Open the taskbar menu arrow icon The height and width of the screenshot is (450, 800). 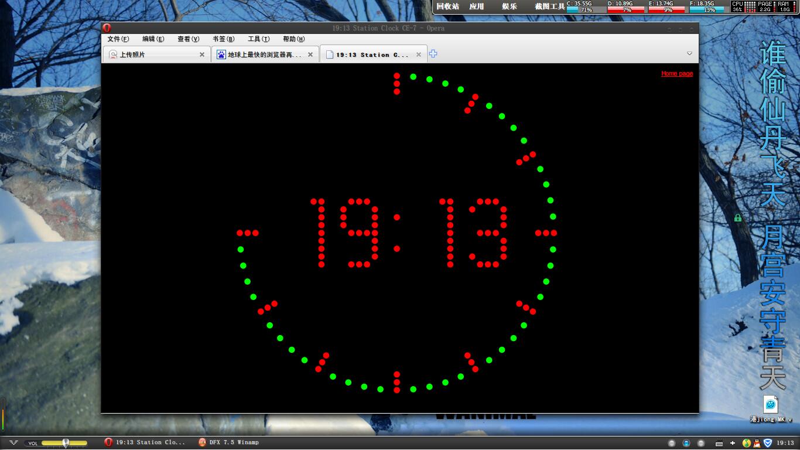point(13,442)
